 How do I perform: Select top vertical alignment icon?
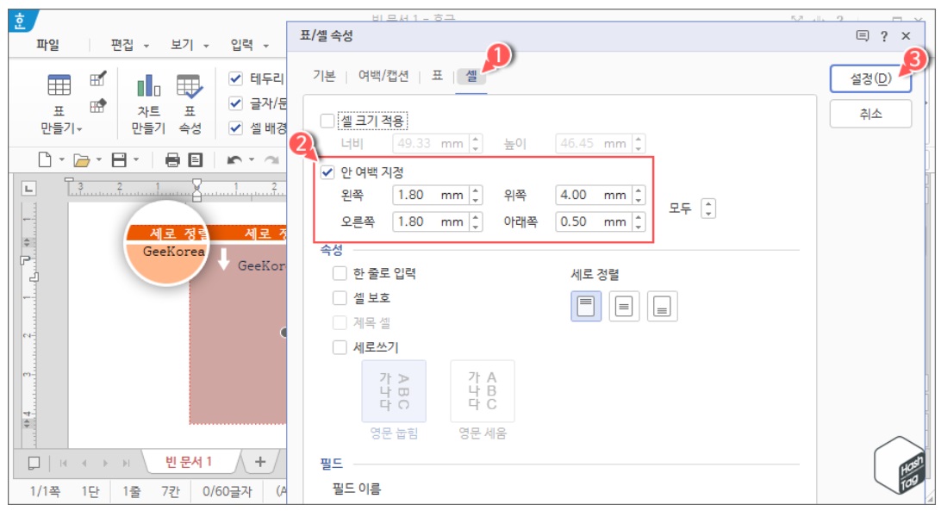point(586,306)
